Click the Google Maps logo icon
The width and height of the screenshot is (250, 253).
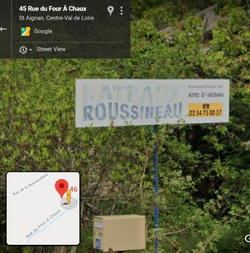point(25,31)
